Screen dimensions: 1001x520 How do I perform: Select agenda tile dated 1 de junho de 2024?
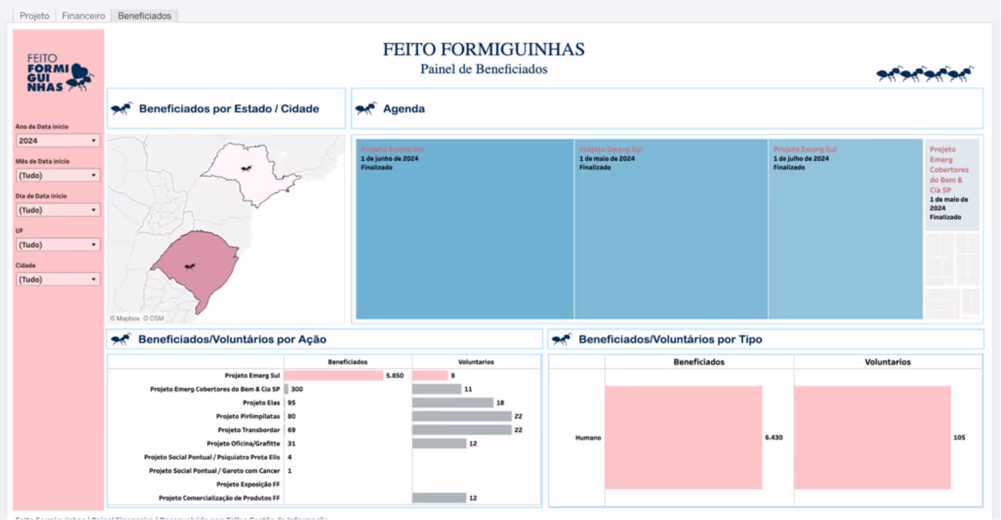click(x=465, y=229)
